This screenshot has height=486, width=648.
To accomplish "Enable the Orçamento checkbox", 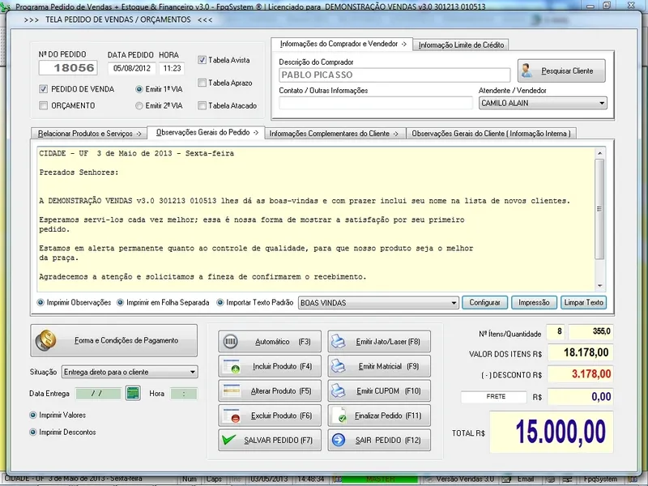I will [x=44, y=105].
